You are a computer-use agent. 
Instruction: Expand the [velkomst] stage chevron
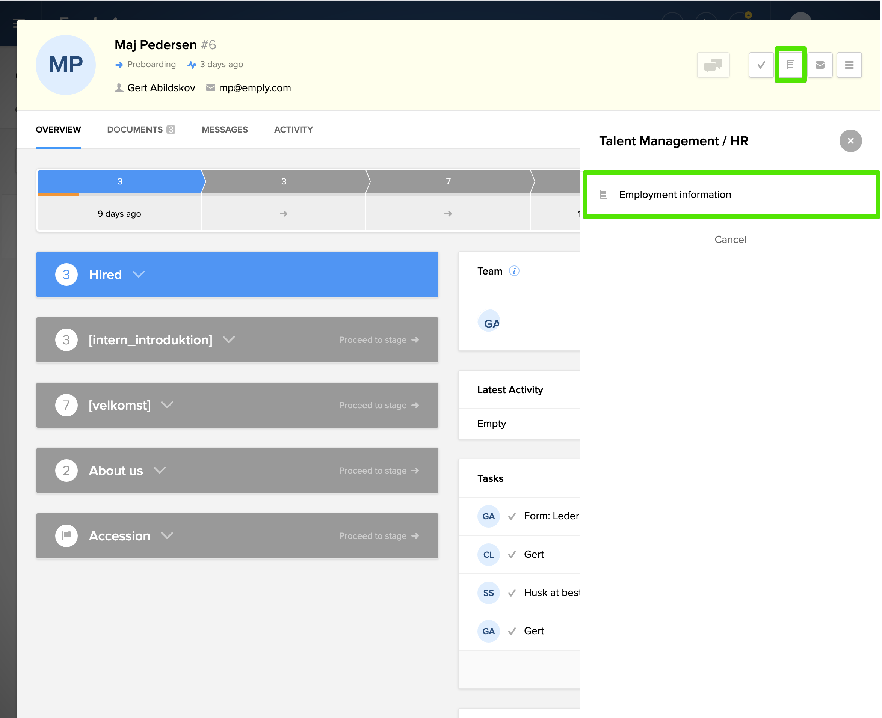click(x=167, y=405)
